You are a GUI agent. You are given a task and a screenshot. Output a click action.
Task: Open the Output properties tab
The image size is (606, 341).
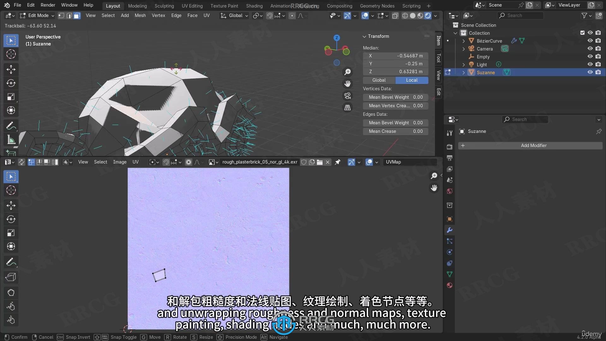(x=450, y=158)
